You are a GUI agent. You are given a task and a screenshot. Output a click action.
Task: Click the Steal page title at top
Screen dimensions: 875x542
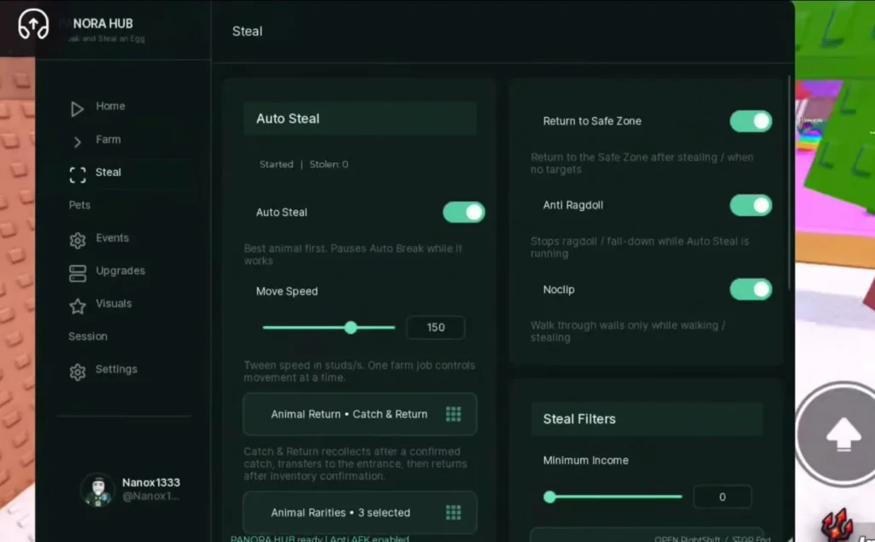[247, 32]
